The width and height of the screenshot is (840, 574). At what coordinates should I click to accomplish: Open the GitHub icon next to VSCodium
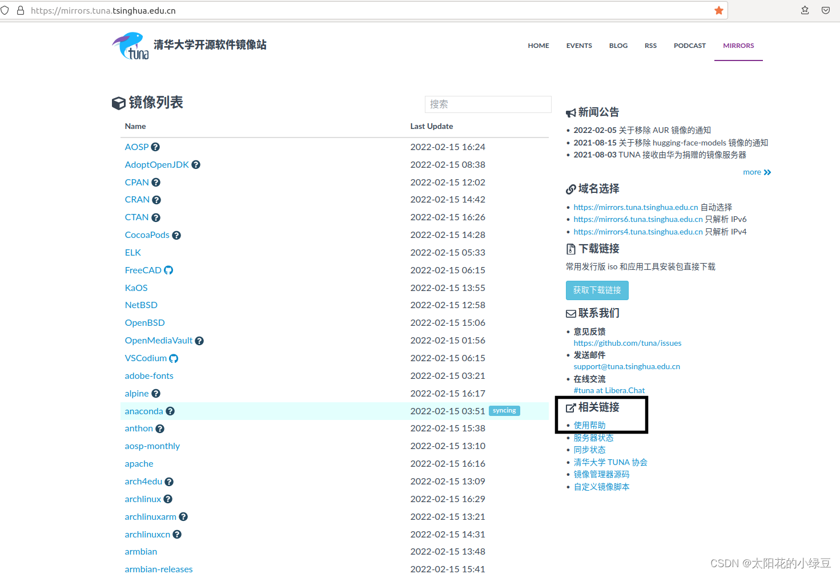[x=173, y=358]
